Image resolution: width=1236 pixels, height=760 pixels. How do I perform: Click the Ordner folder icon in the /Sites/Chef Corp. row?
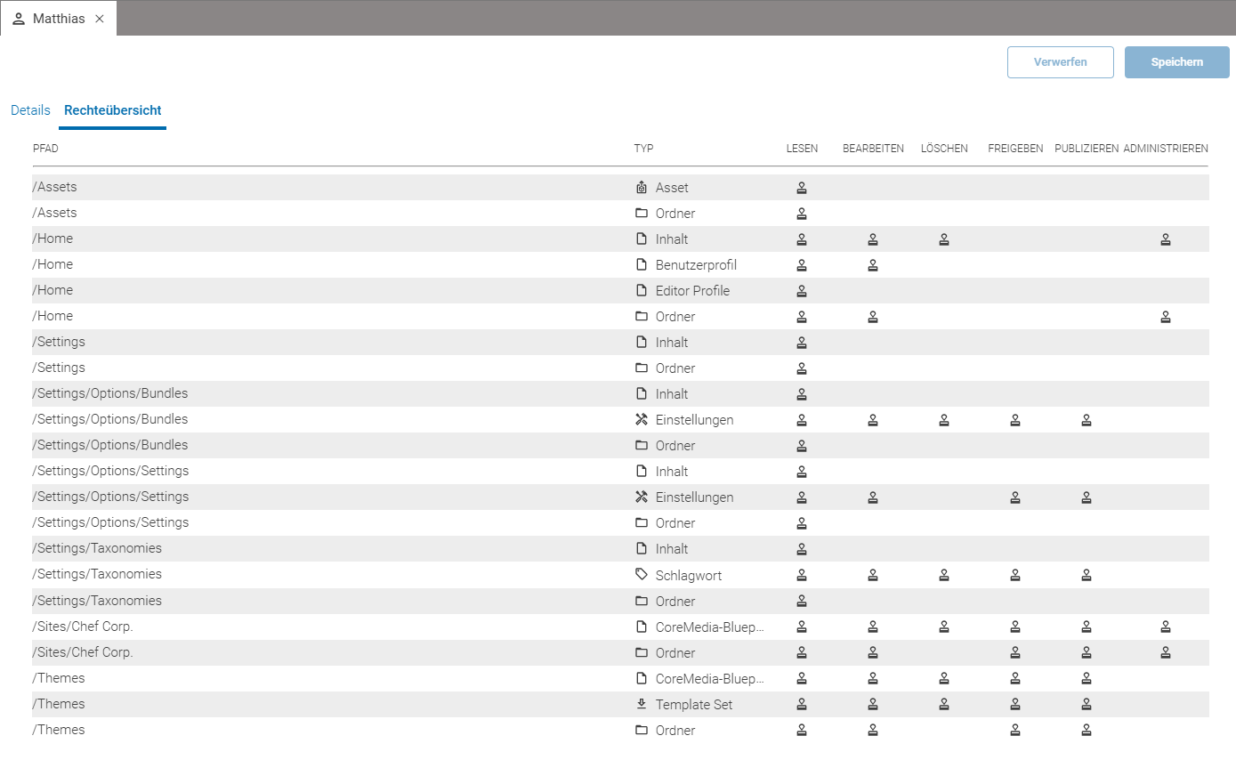pos(641,652)
